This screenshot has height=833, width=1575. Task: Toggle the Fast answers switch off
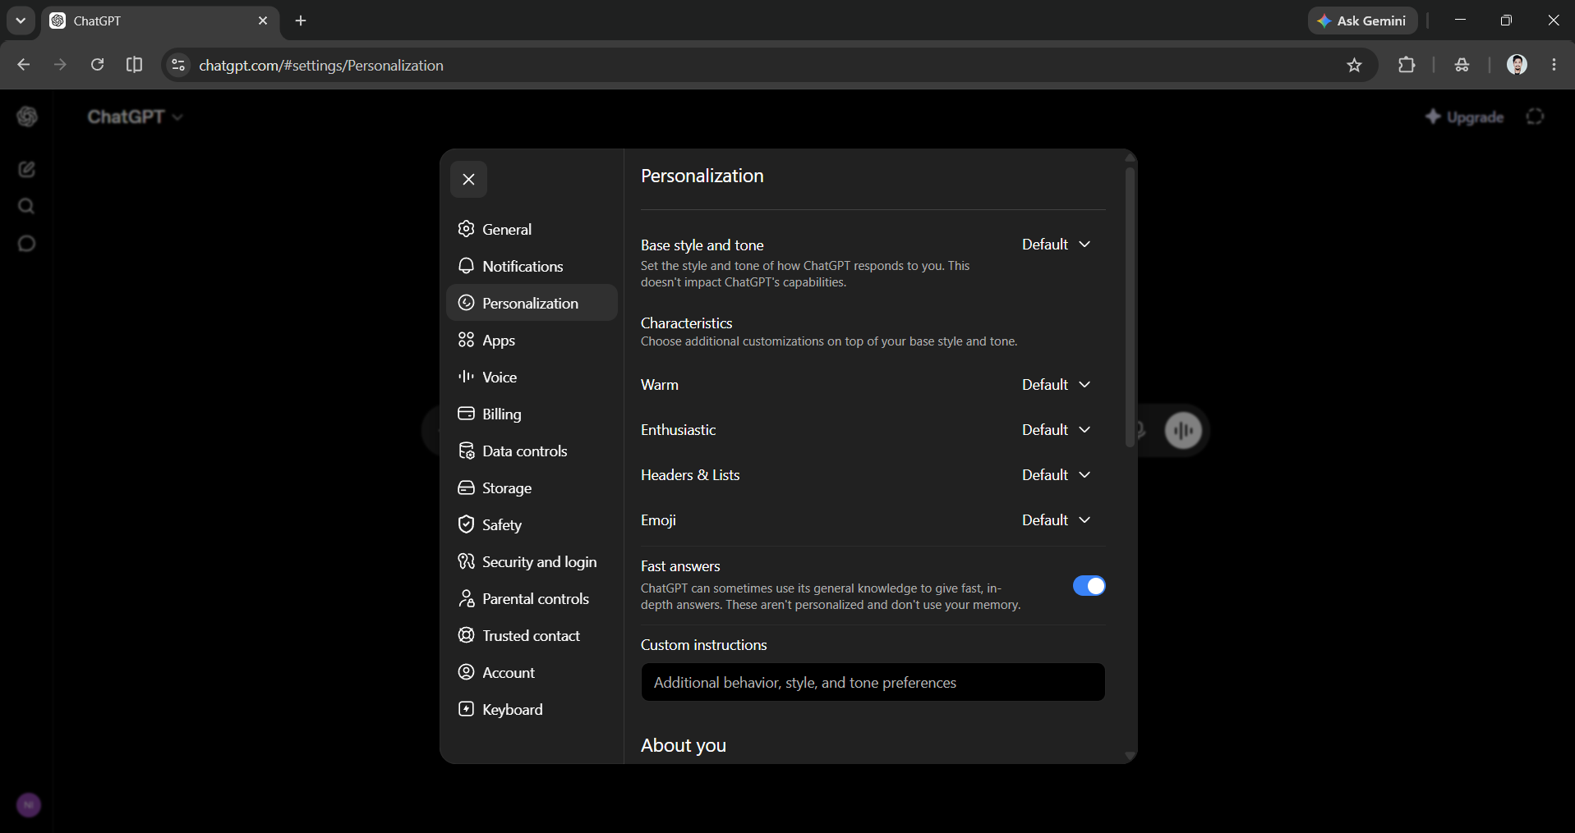coord(1089,585)
